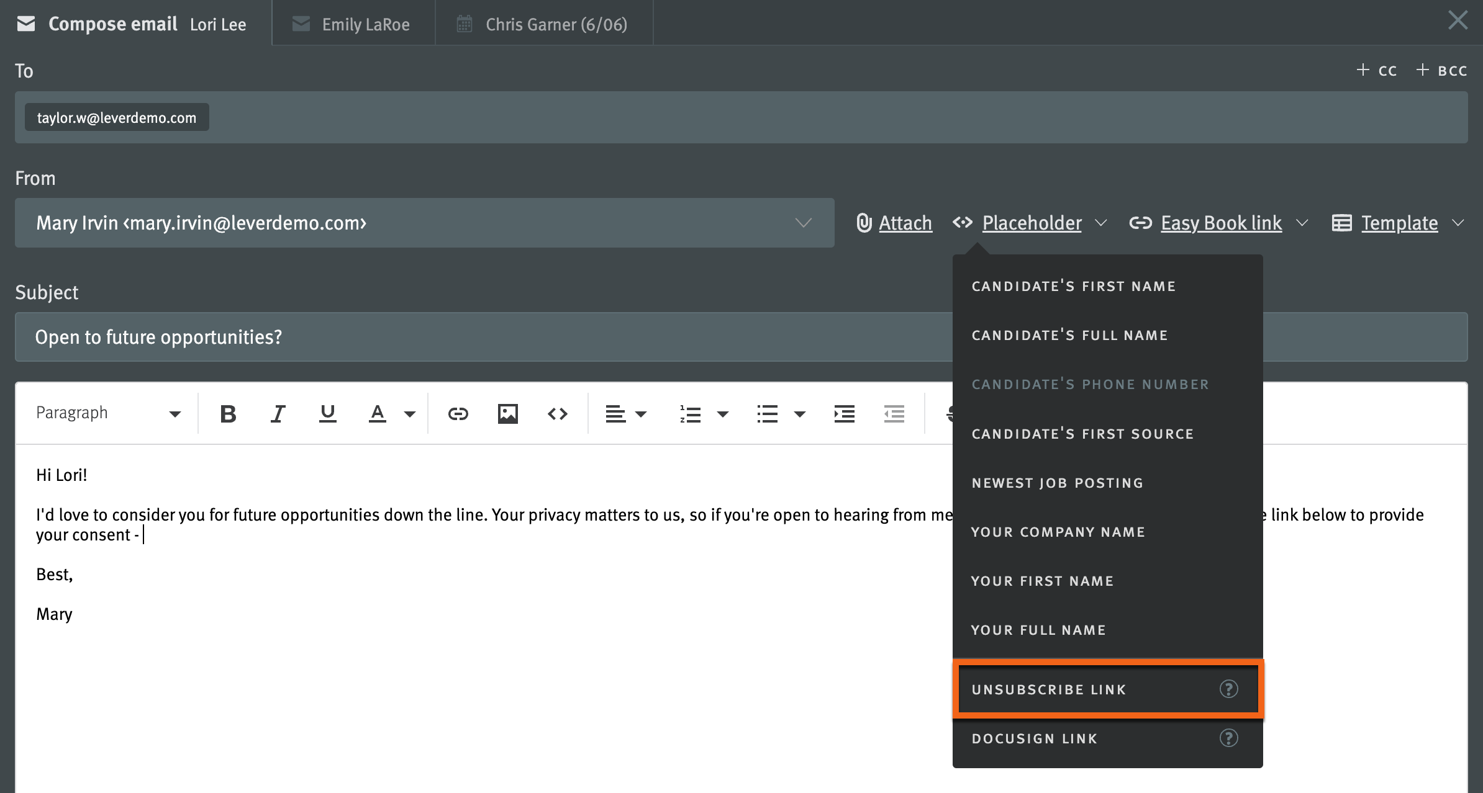Insert Candidate's First Source placeholder

(1107, 434)
